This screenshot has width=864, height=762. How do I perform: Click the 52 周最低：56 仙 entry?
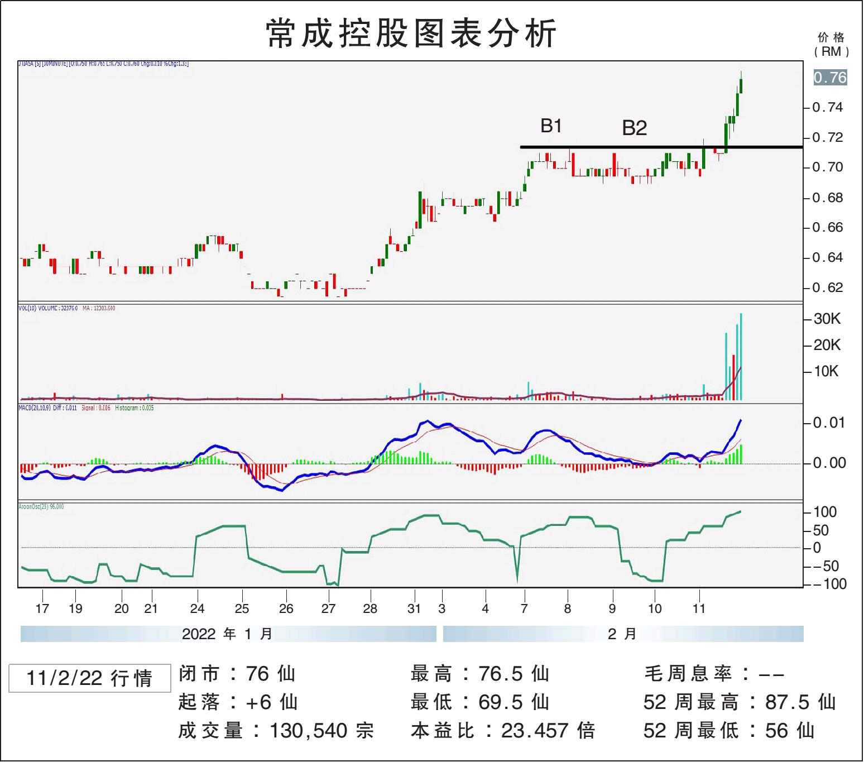click(x=729, y=730)
